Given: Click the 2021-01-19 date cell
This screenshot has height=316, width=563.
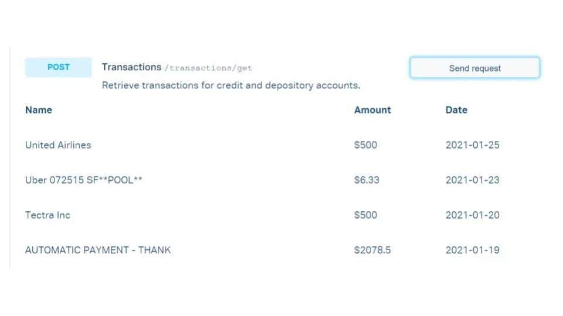Looking at the screenshot, I should click(x=472, y=250).
